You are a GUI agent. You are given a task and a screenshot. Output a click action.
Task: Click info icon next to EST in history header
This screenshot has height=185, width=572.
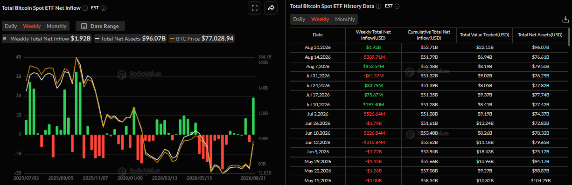[x=397, y=7]
